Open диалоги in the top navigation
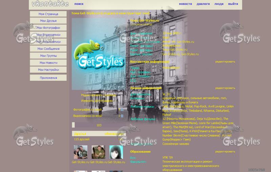The image size is (271, 172). 203,4
